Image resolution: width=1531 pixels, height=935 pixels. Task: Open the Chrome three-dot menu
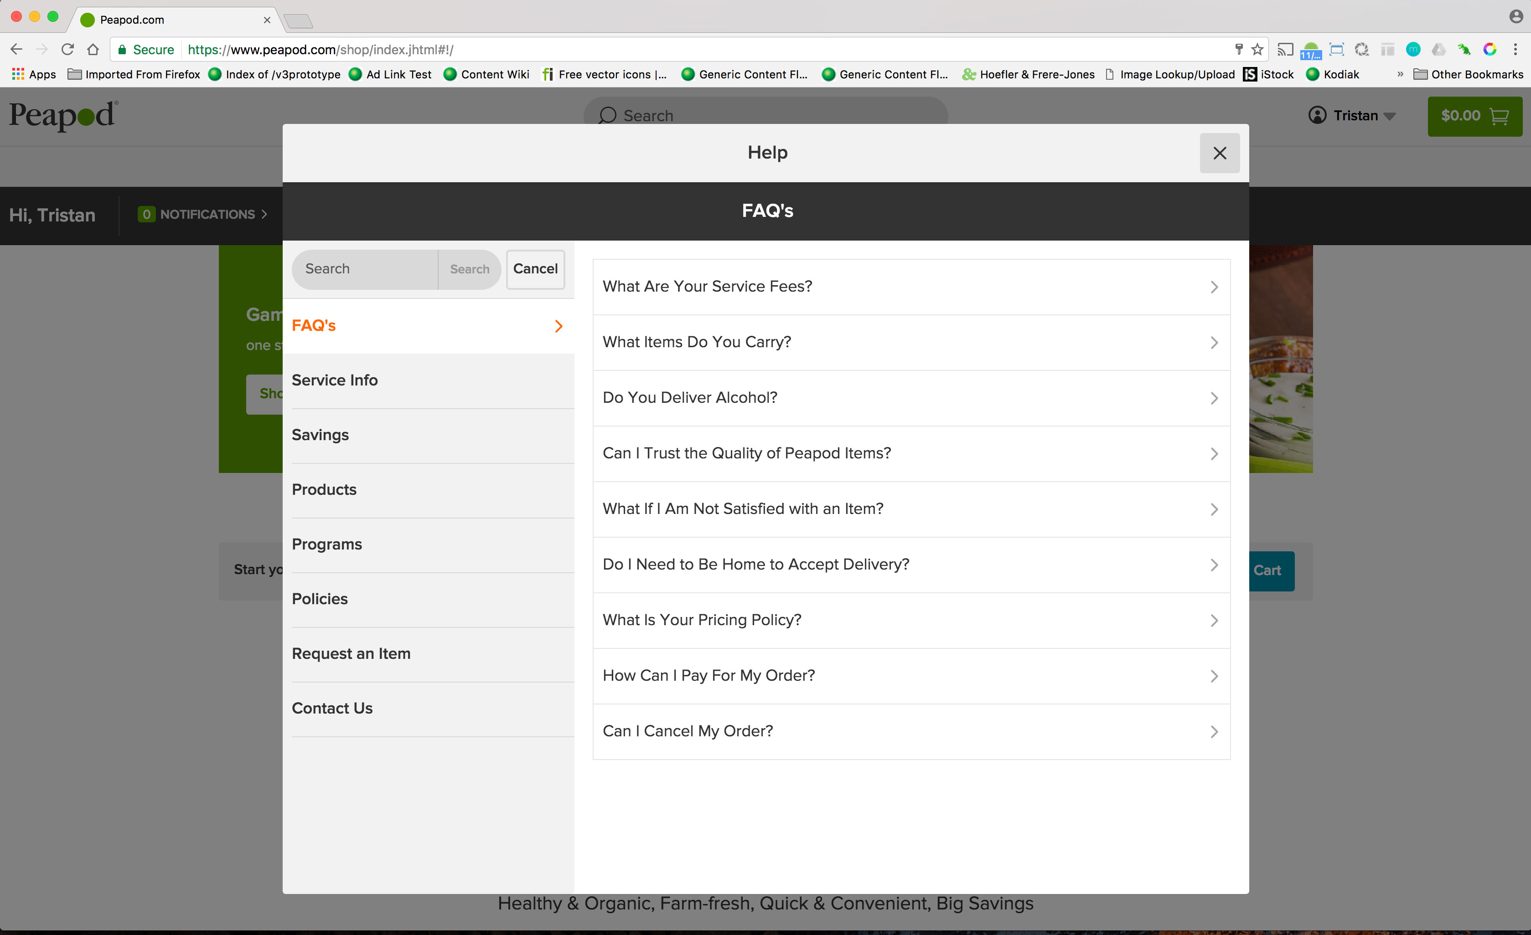[x=1515, y=49]
